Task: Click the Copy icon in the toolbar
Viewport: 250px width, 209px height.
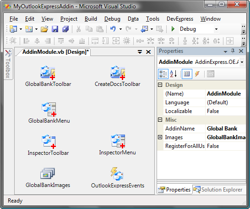Action: (89, 29)
